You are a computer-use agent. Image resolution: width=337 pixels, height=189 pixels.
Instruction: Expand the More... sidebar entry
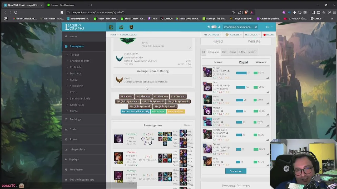74,111
